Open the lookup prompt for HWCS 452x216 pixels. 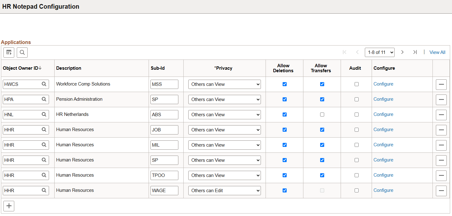44,84
